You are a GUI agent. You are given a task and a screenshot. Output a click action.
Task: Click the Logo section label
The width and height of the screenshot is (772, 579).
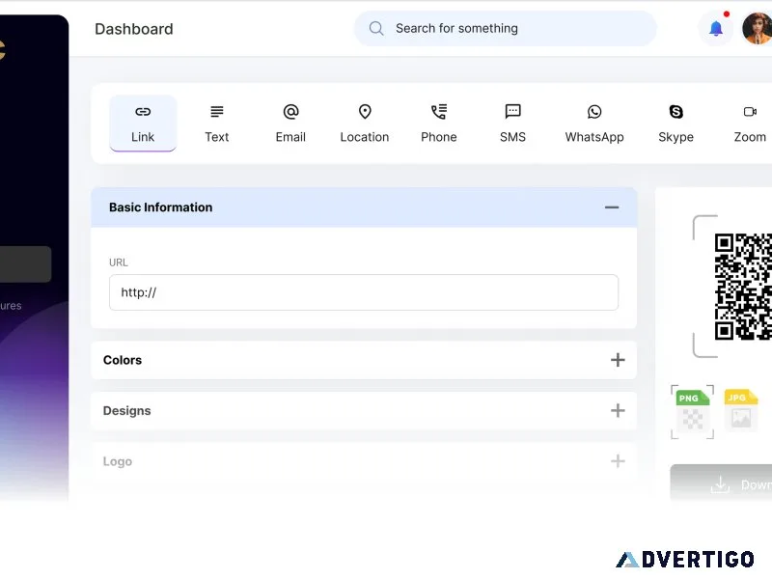[117, 462]
